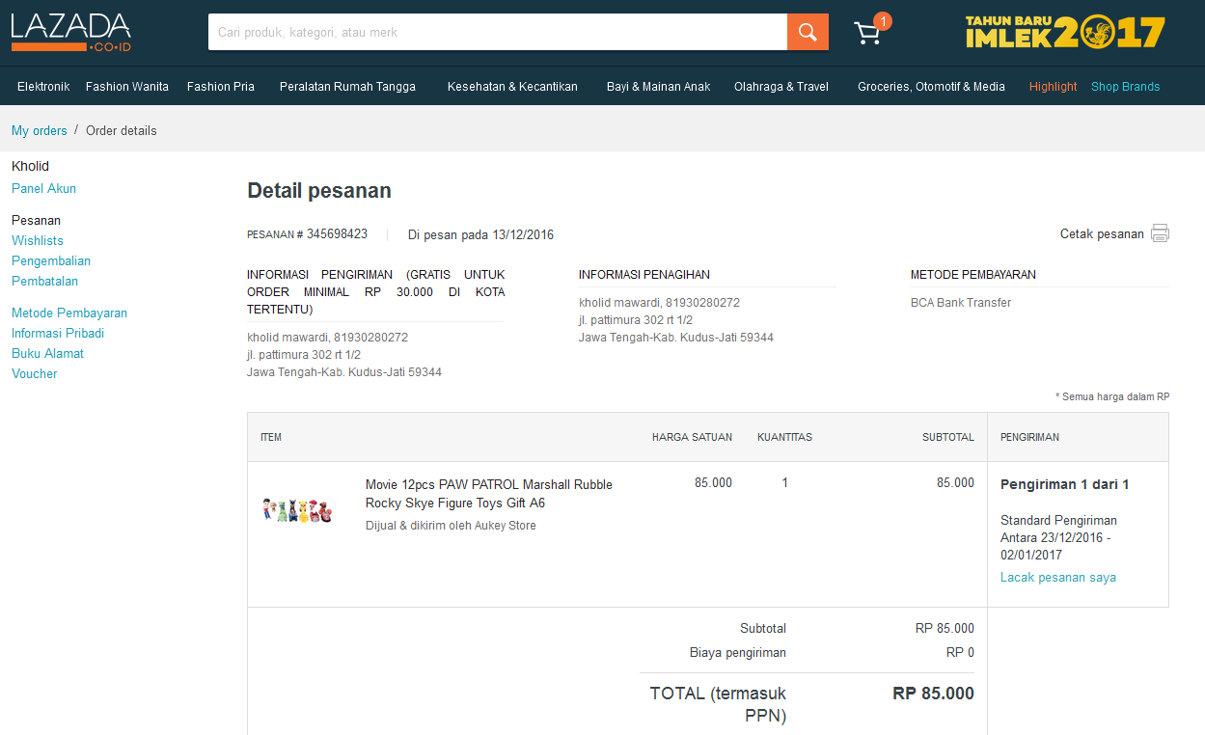Viewport: 1205px width, 735px height.
Task: Open Peralatan Rumah Tangga category menu
Action: 347,87
